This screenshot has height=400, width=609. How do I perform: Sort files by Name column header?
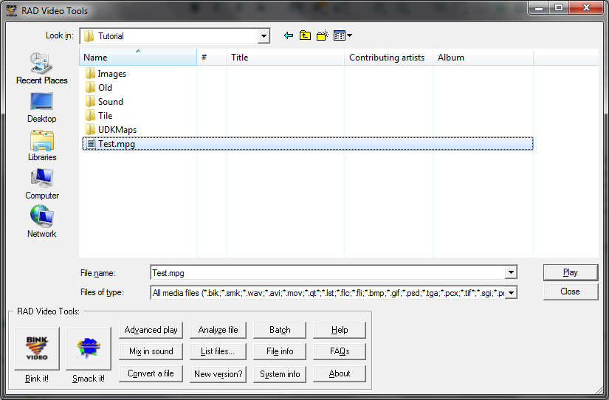[x=137, y=58]
